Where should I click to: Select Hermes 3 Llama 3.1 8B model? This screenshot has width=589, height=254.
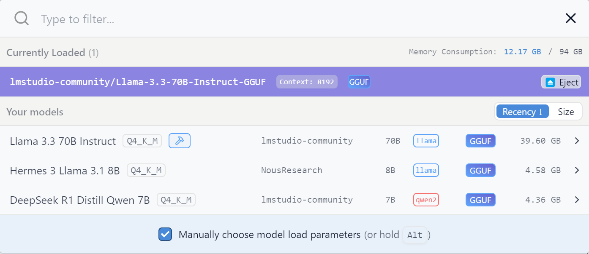[65, 171]
